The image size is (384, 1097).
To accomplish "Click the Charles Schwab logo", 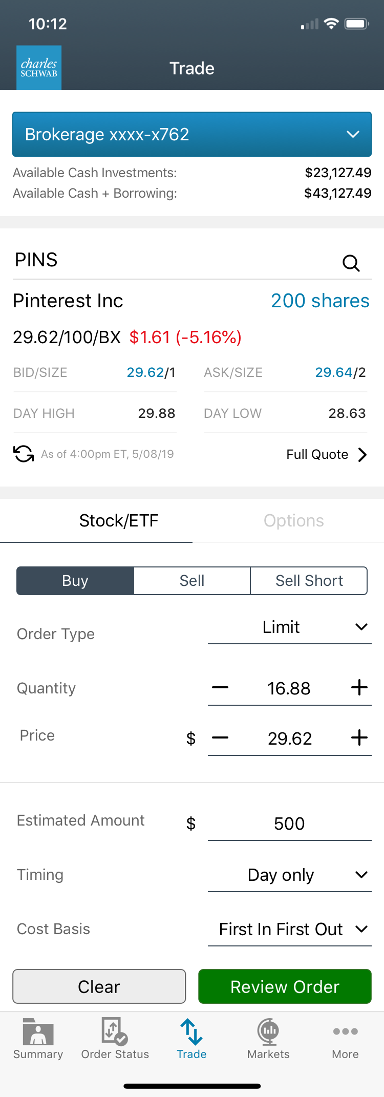I will (39, 68).
